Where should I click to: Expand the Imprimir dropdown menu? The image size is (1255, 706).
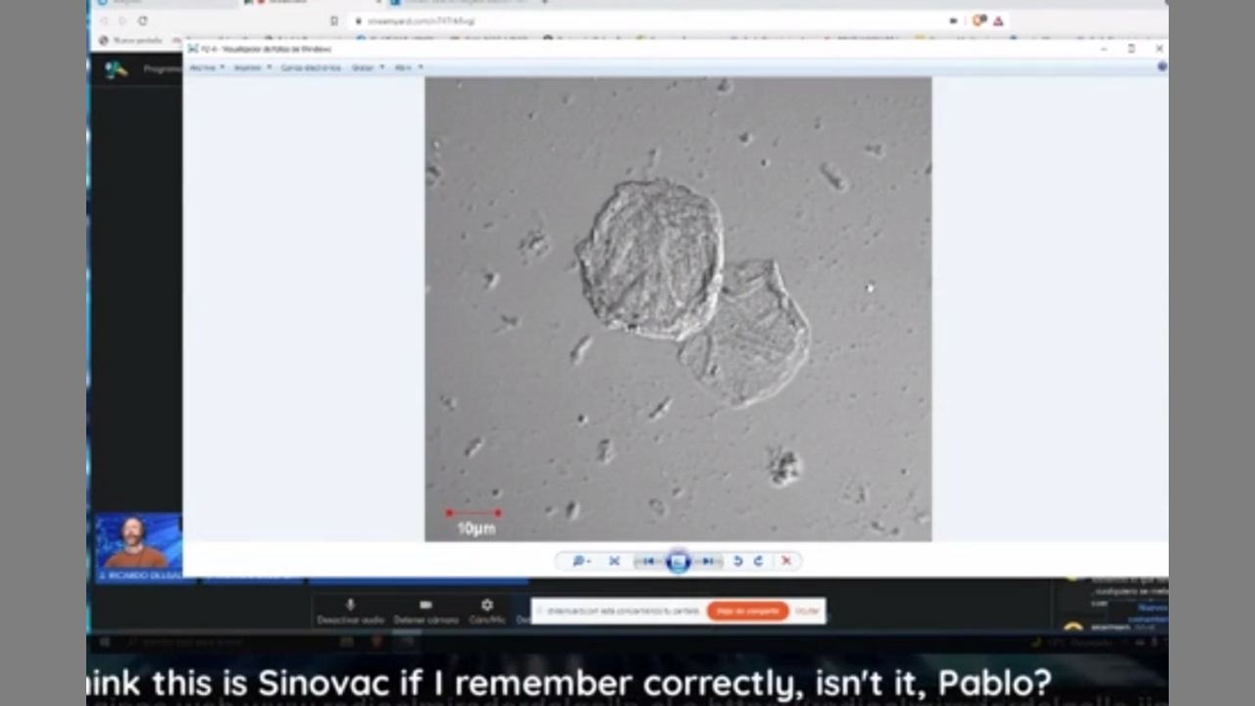252,68
